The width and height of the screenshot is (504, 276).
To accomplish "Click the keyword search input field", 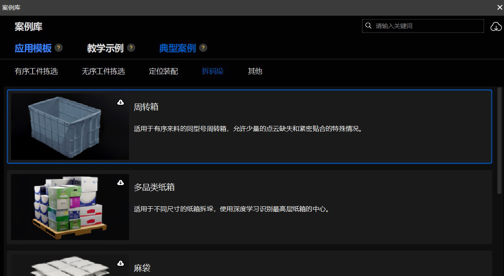I will (x=415, y=26).
